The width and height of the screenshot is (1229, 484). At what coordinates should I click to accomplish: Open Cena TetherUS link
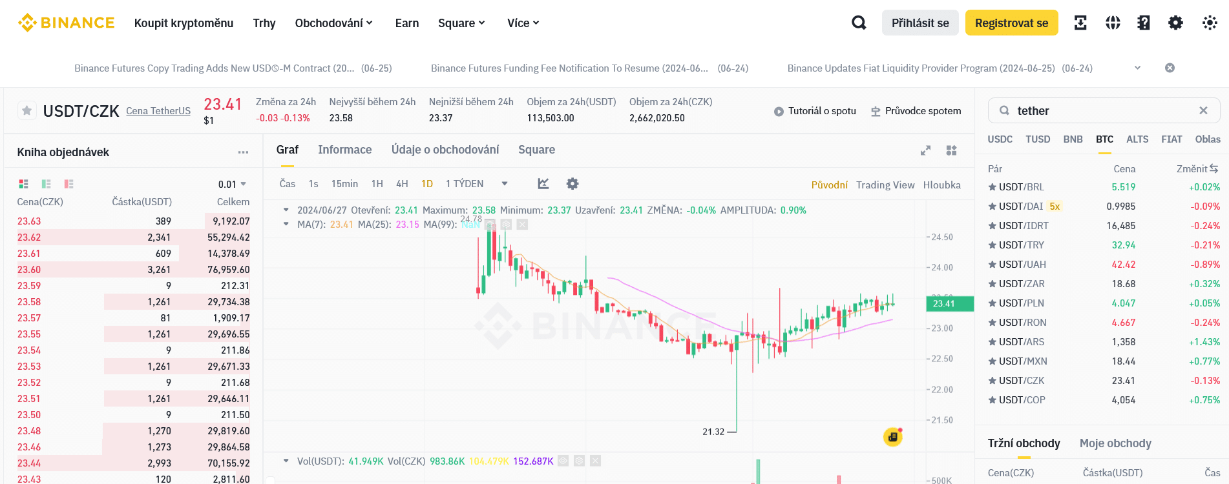click(x=158, y=111)
